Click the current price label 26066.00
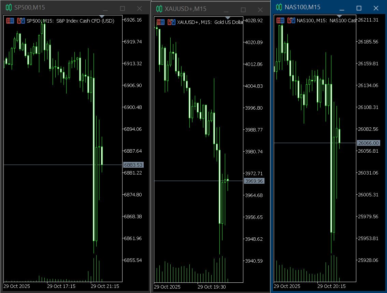The image size is (387, 293). pyautogui.click(x=368, y=143)
